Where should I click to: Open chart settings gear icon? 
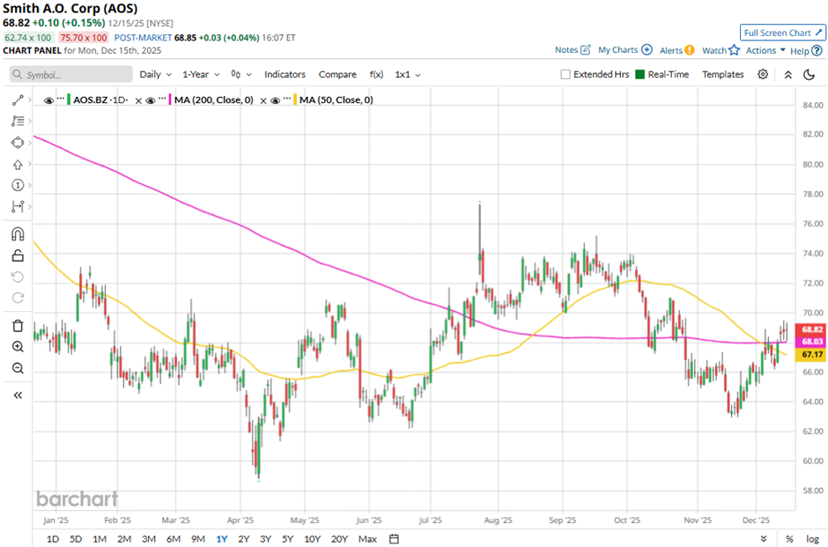[x=763, y=75]
